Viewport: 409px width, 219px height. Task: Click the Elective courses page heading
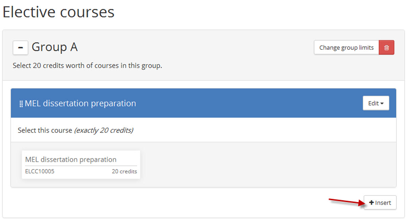click(x=59, y=12)
